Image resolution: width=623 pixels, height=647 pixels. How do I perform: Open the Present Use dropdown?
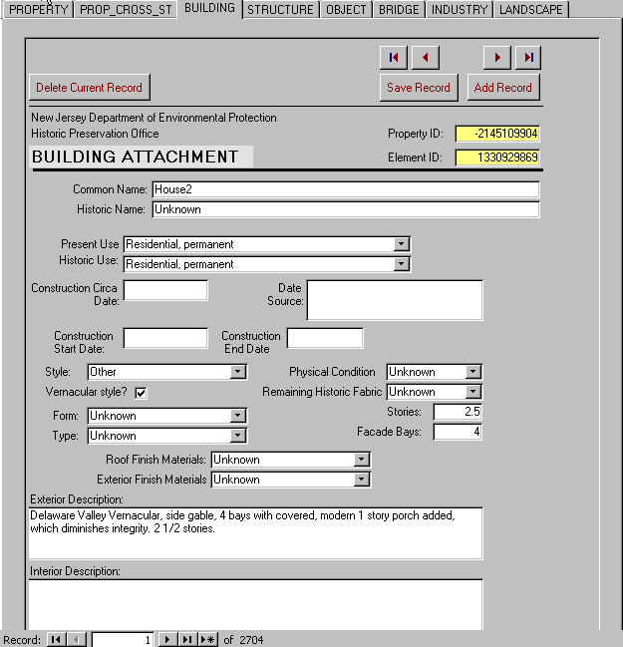coord(401,244)
